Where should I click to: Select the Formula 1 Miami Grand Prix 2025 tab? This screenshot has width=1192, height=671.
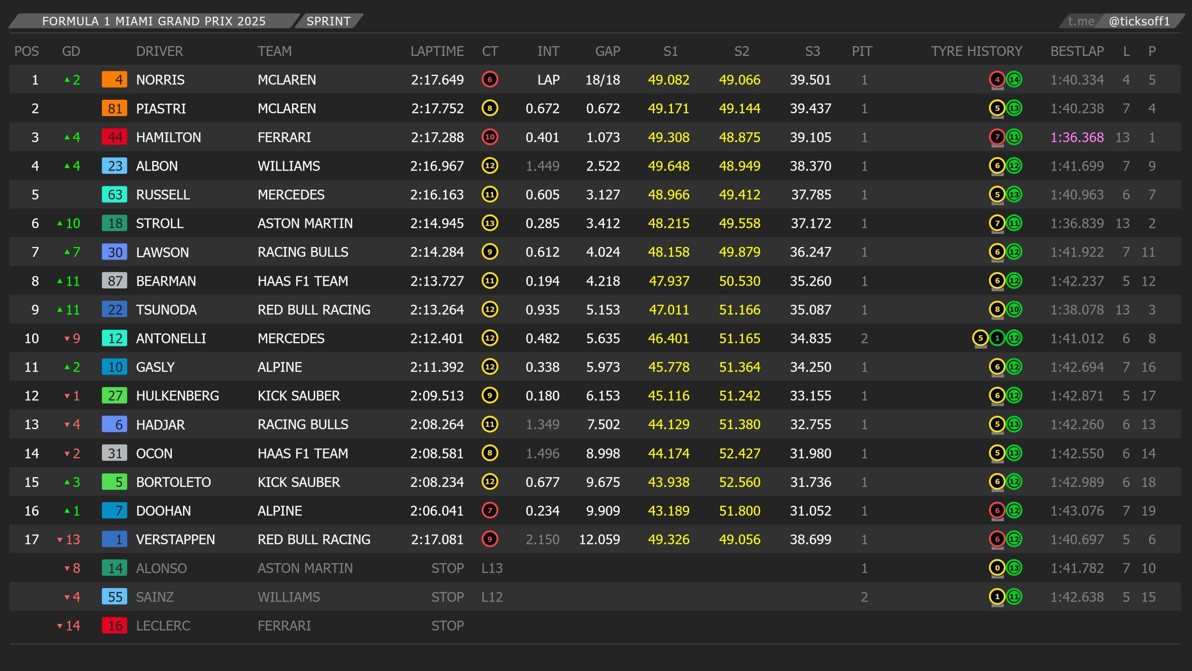pyautogui.click(x=154, y=21)
